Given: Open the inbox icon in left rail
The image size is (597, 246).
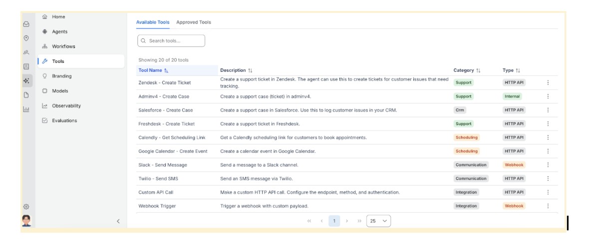Looking at the screenshot, I should coord(26,24).
